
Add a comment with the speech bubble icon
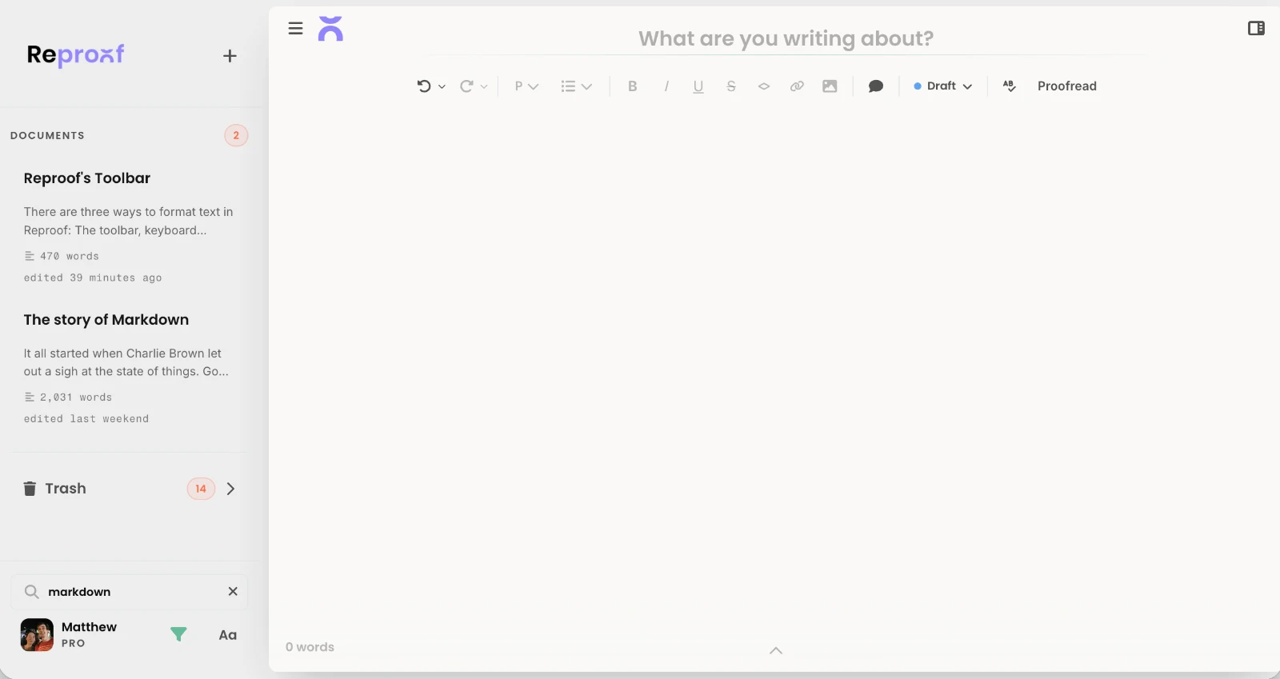click(x=876, y=86)
